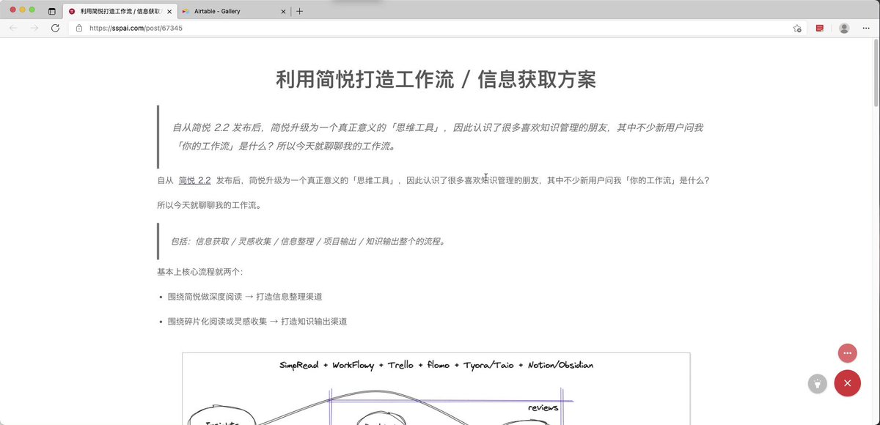Open the browser profile avatar
This screenshot has height=425, width=880.
click(x=844, y=28)
